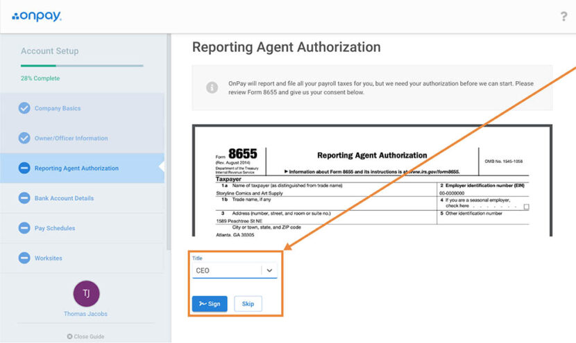Expand the Title dropdown arrow
Screen dimensions: 576x343
269,270
